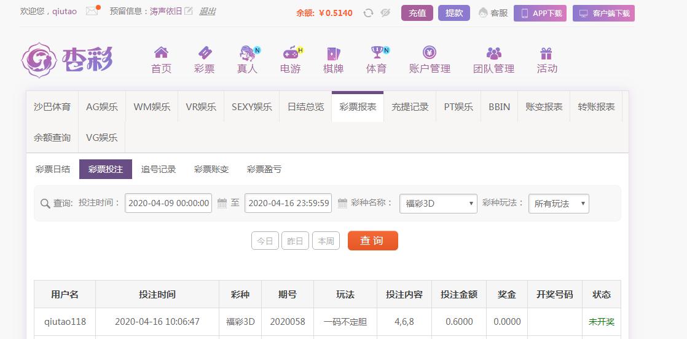
Task: Switch to BBIN tab
Action: point(500,106)
